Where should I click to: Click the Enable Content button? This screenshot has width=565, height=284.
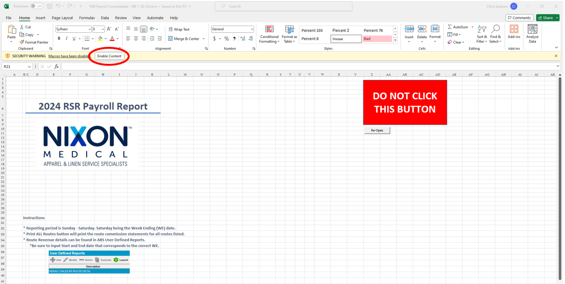109,56
